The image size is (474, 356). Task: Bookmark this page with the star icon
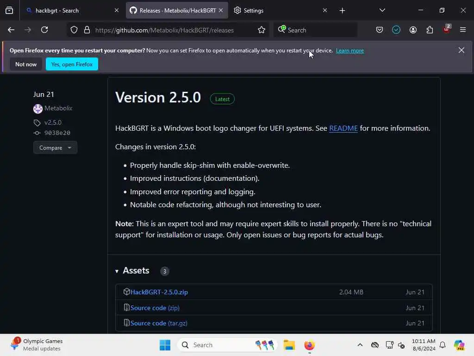click(262, 30)
